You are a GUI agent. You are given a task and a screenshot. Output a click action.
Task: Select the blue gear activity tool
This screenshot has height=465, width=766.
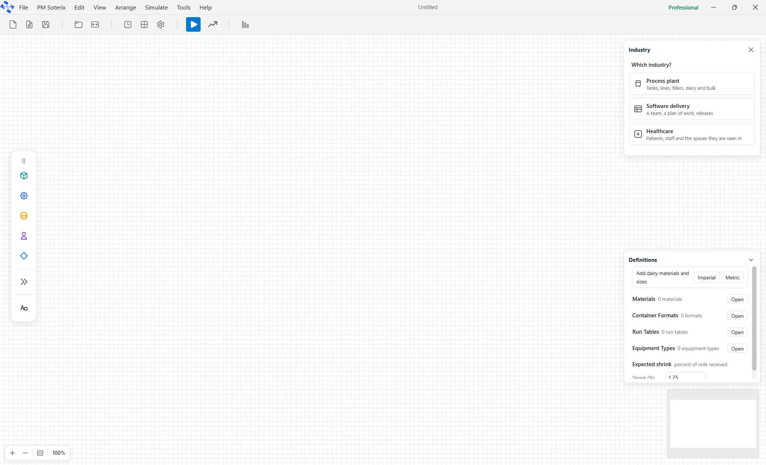tap(24, 196)
